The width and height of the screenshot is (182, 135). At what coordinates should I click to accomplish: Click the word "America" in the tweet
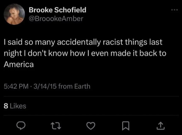point(19,64)
